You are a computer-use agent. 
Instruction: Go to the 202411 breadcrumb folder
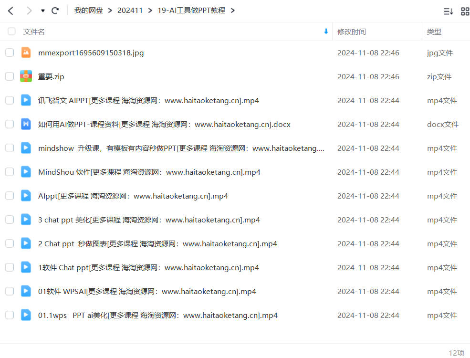click(130, 11)
